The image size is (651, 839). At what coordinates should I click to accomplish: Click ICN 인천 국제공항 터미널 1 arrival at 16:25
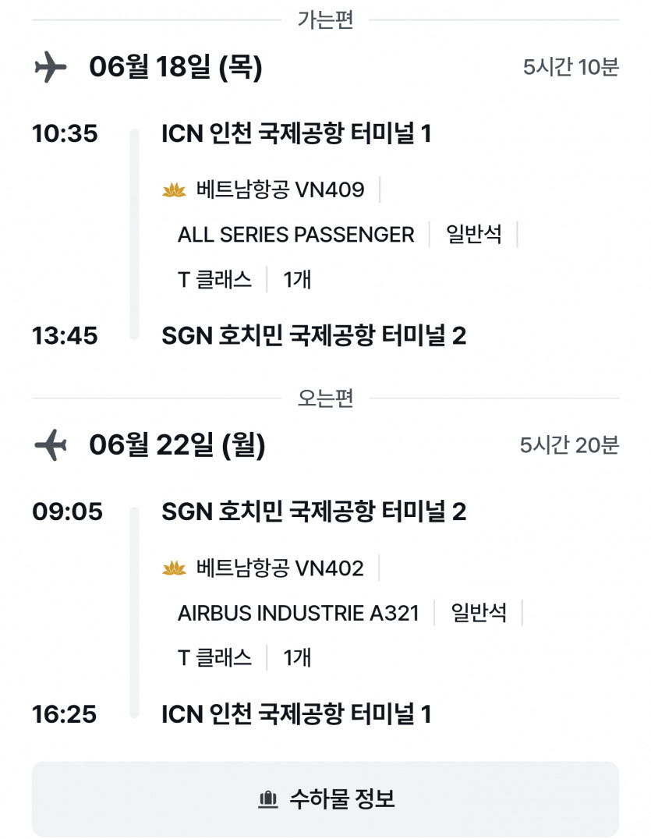click(295, 714)
